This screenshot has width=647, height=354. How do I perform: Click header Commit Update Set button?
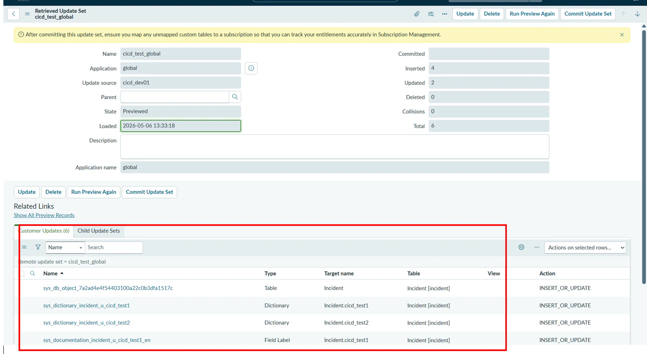(588, 14)
